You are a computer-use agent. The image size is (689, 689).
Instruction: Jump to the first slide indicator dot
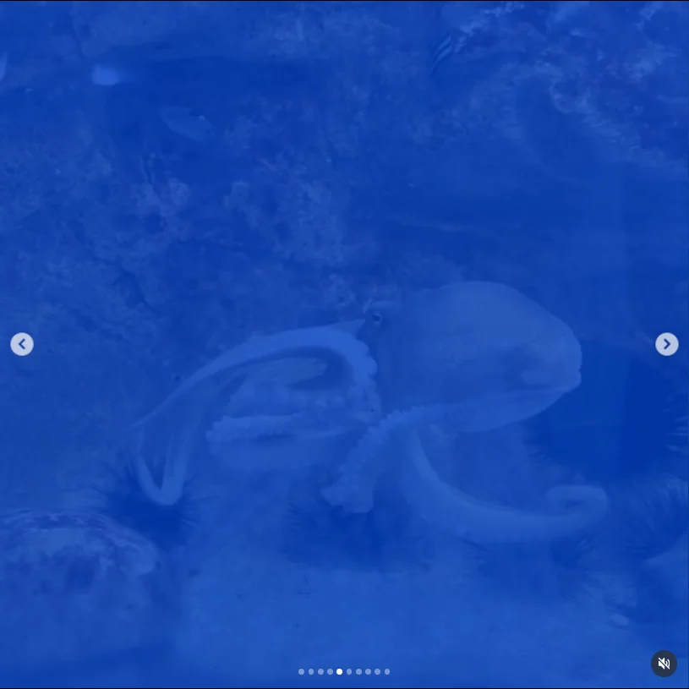tap(302, 671)
